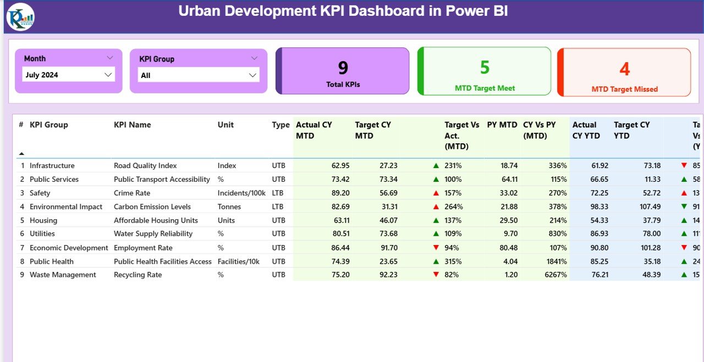The height and width of the screenshot is (362, 704).
Task: Click green up arrow in Public Health Facilities row
Action: click(436, 261)
